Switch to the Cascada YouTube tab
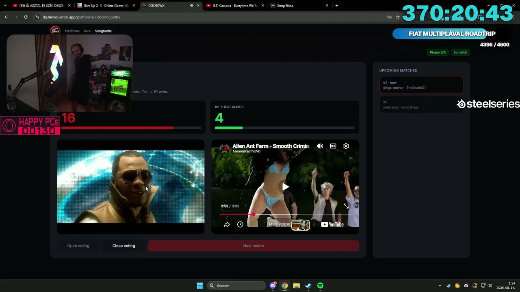The height and width of the screenshot is (292, 520). coord(235,6)
